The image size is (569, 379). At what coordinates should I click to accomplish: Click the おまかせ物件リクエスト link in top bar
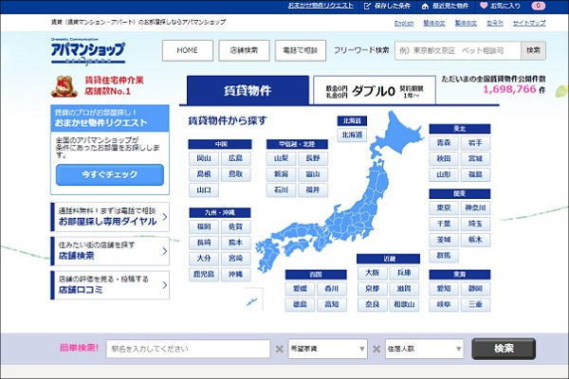point(321,6)
